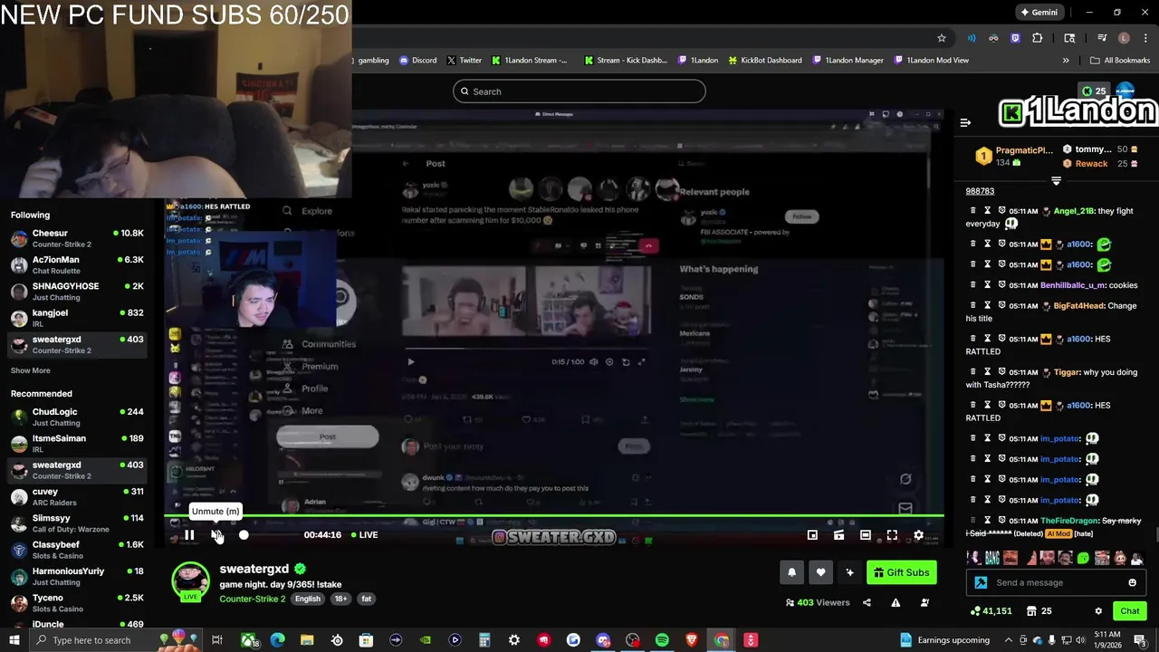Open Twitter bookmark in bookmarks bar

[464, 61]
